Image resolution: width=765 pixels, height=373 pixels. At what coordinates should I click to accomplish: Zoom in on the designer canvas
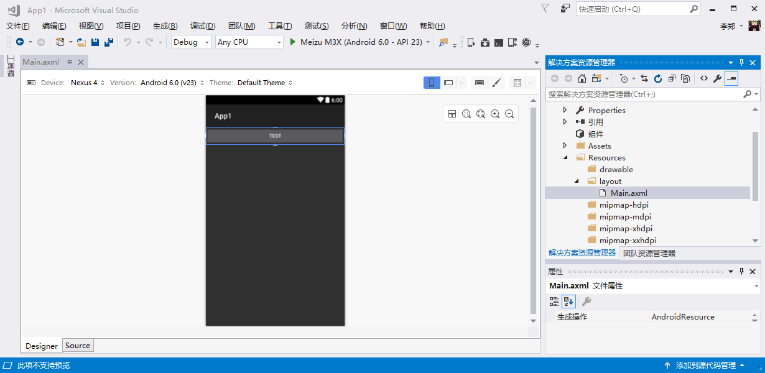[x=495, y=114]
